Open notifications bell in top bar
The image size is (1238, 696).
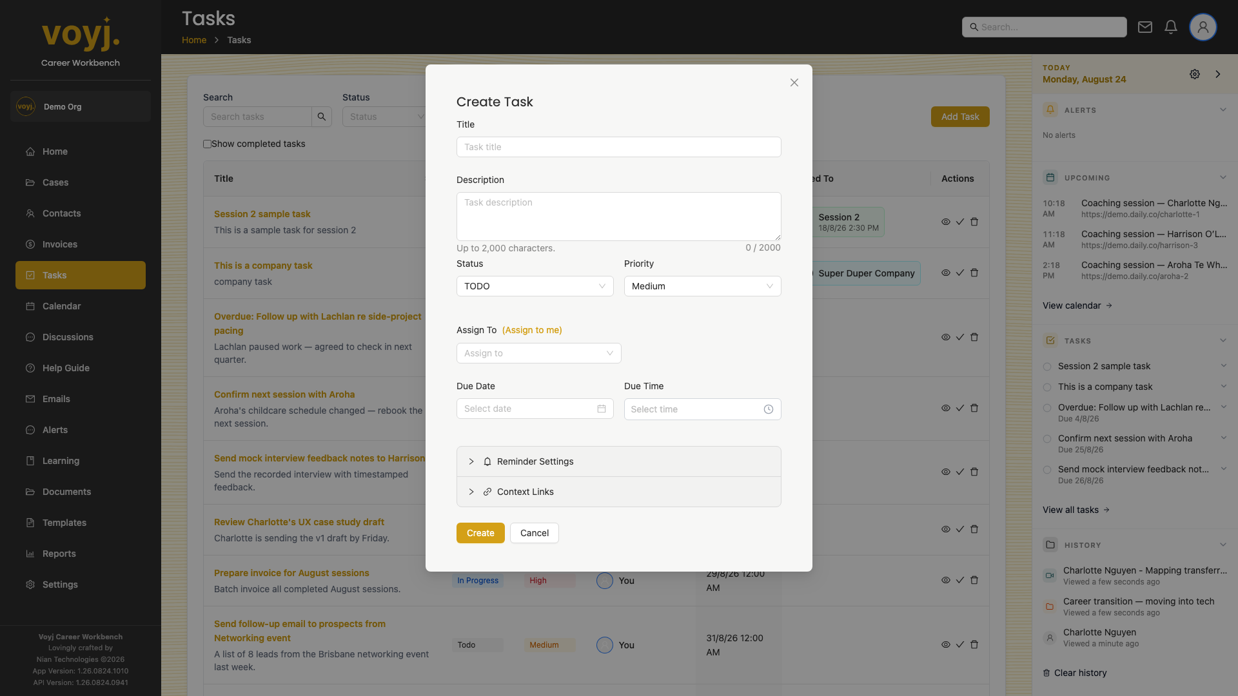click(1171, 27)
